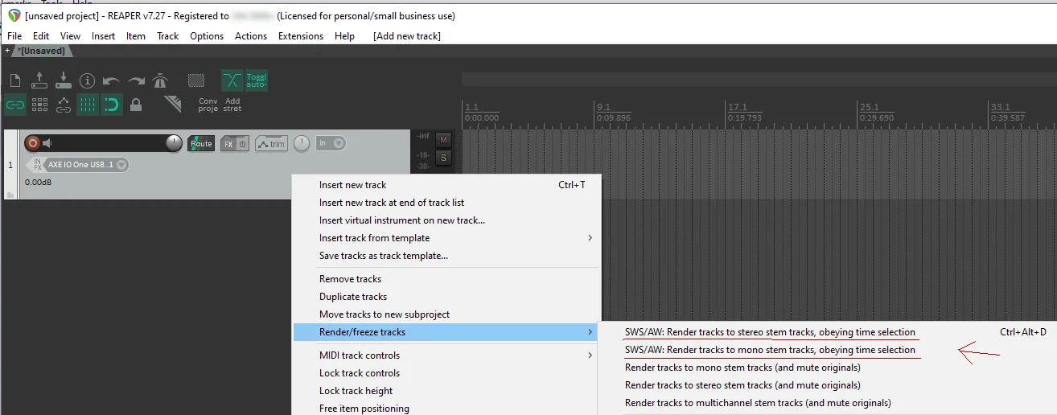This screenshot has height=415, width=1057.
Task: Select SWS/AW Render tracks to stereo stem tracks
Action: pyautogui.click(x=828, y=332)
